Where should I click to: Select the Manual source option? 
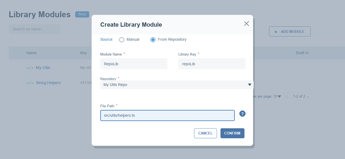(x=122, y=40)
